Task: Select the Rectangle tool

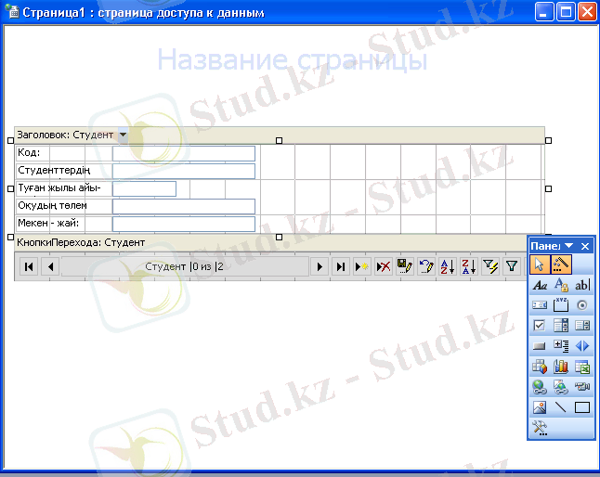Action: (x=582, y=407)
